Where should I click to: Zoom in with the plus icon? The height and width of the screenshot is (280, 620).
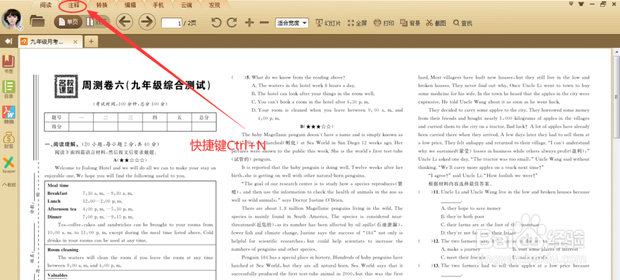tap(249, 22)
